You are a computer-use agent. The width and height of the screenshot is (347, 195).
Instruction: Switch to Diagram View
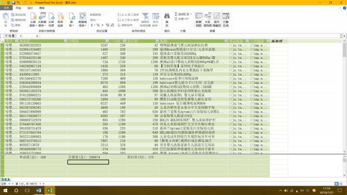pos(207,22)
